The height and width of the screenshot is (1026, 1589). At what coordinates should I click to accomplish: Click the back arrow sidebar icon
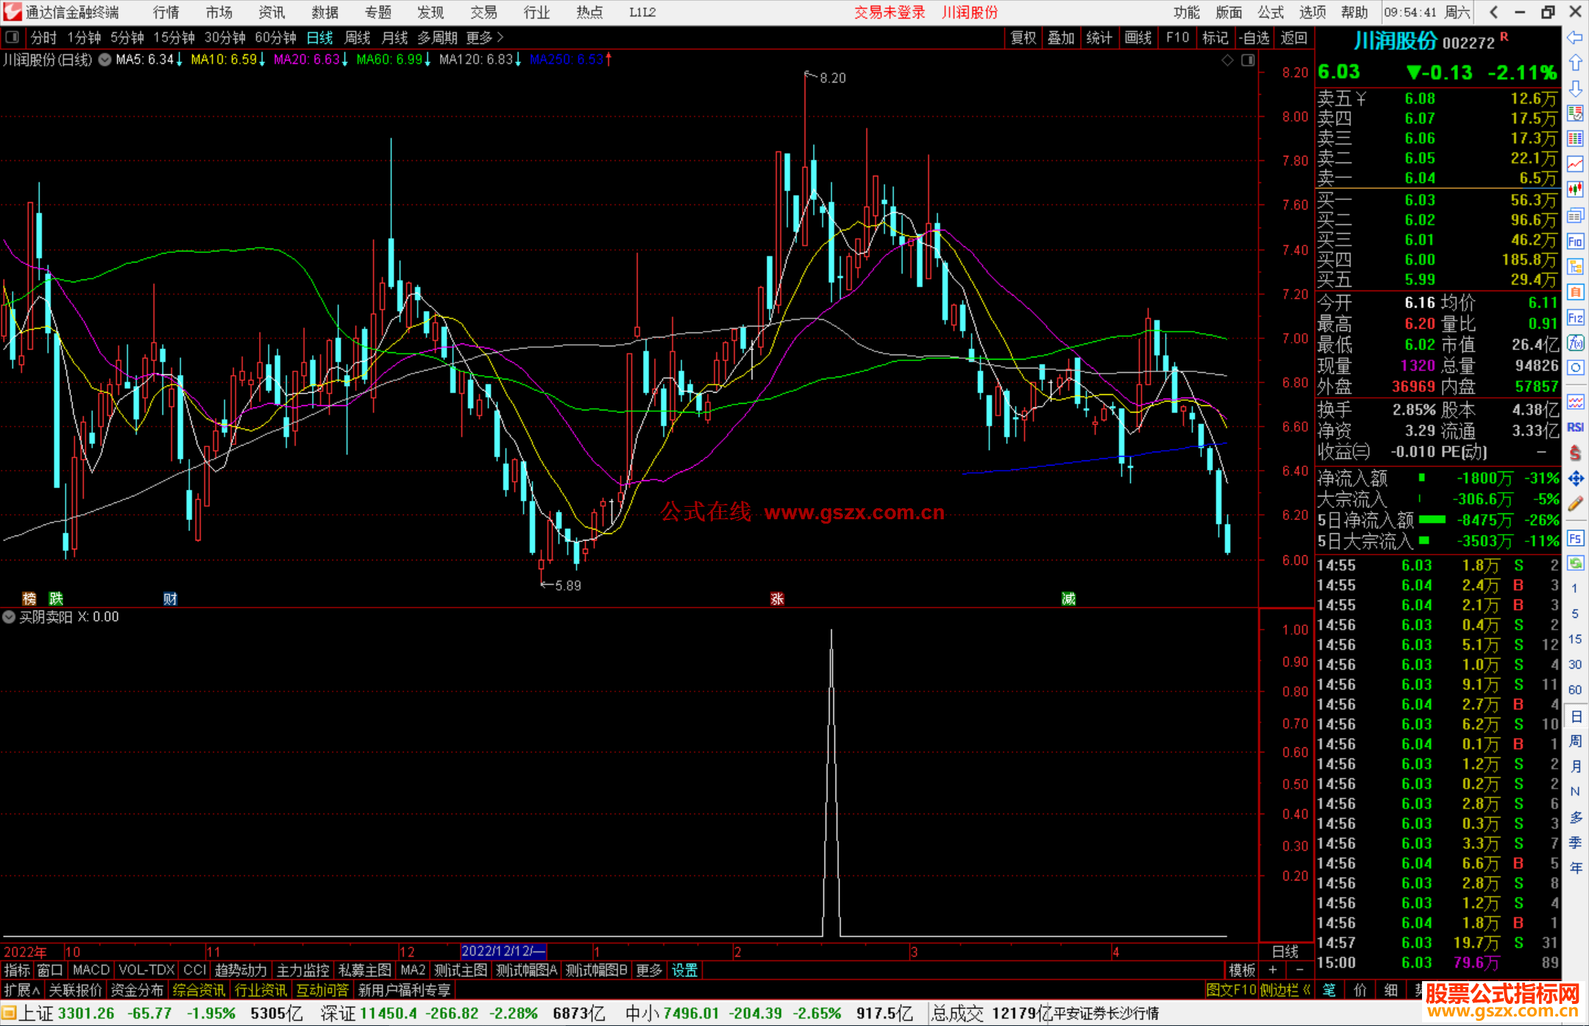pyautogui.click(x=1575, y=38)
